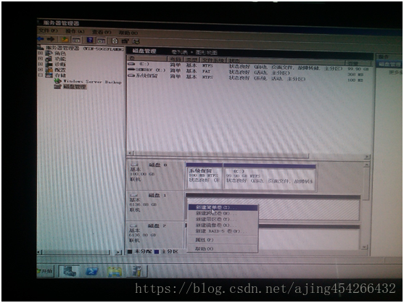Click the 文件系统 column header
The image size is (404, 303).
tap(213, 60)
